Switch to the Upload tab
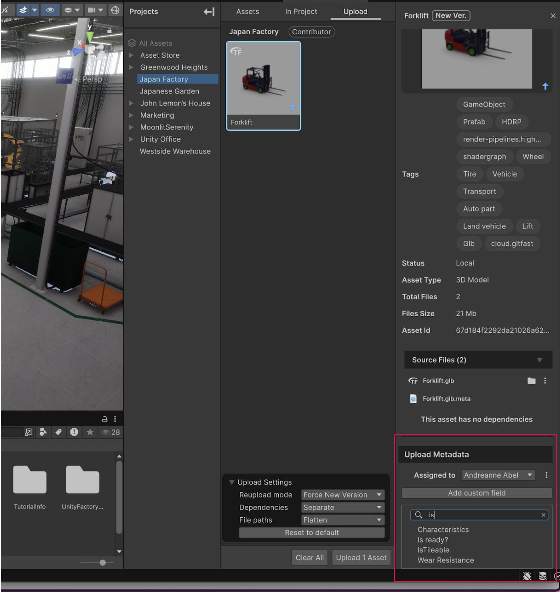The image size is (560, 592). (x=355, y=12)
